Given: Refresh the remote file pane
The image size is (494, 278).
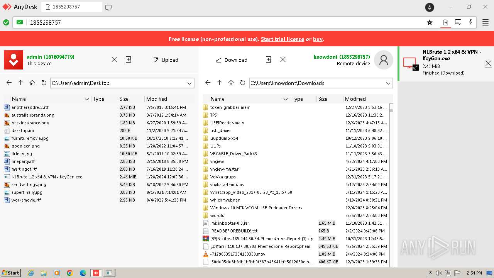Looking at the screenshot, I should [x=242, y=83].
